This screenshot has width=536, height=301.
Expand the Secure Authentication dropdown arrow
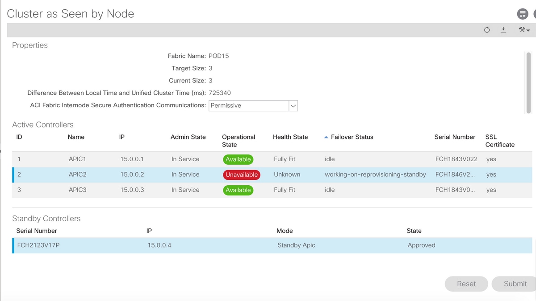click(x=293, y=106)
